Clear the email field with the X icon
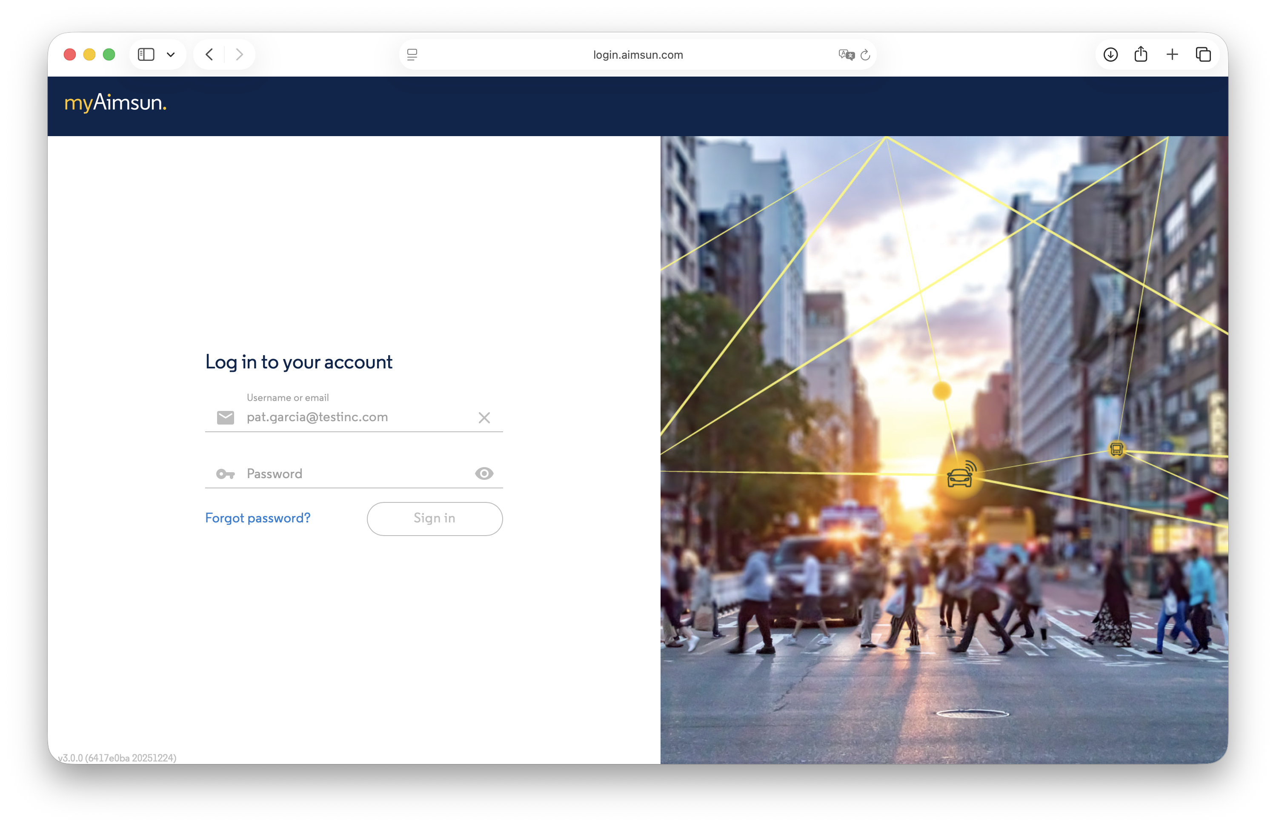This screenshot has width=1276, height=827. coord(484,417)
